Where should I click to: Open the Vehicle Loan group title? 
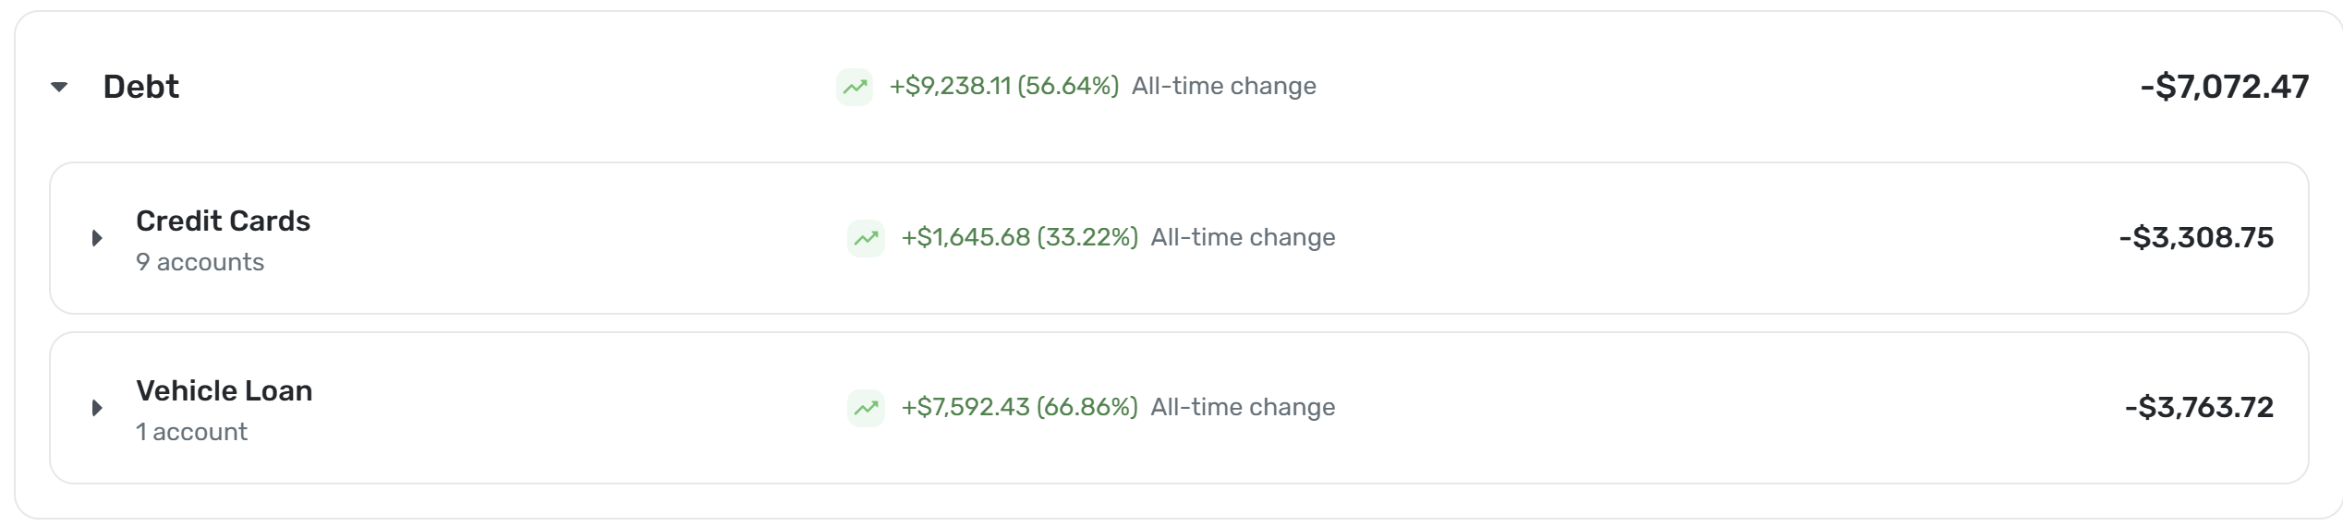click(x=225, y=391)
